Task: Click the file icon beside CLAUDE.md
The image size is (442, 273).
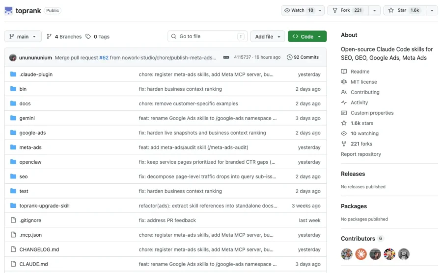Action: click(13, 264)
